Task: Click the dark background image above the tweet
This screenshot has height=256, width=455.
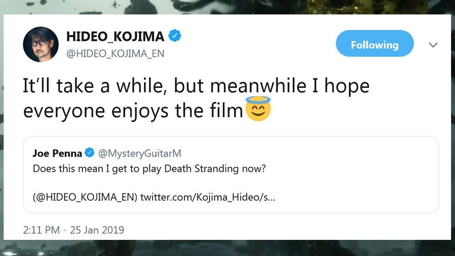Action: [227, 7]
